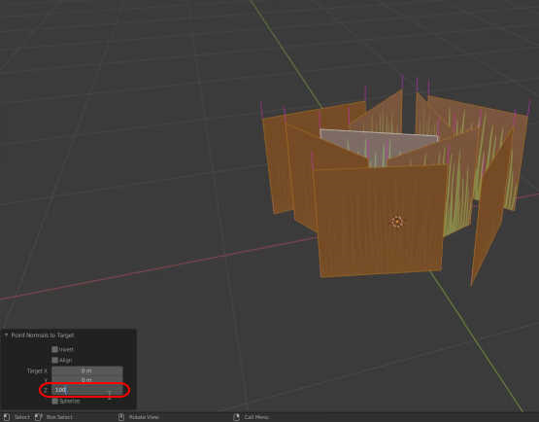Click the Rotate View status text

point(144,417)
